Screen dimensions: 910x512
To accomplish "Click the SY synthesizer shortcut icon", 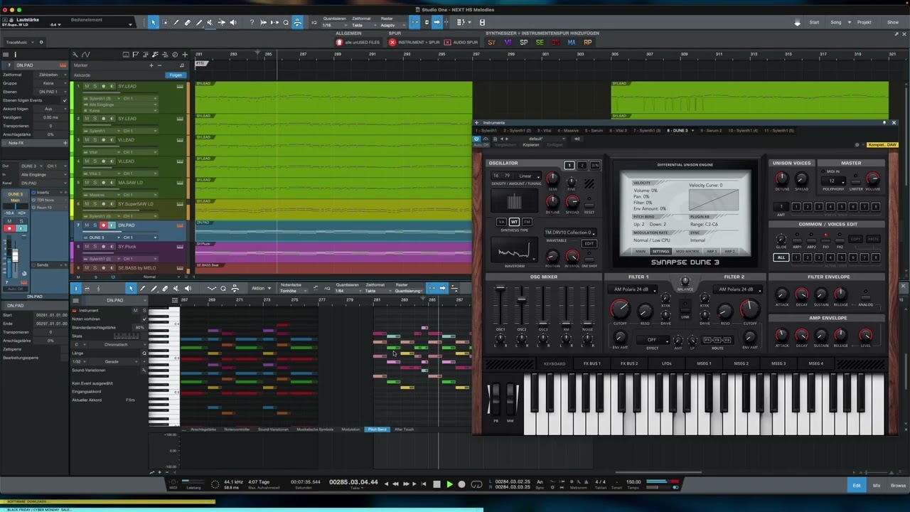I will tap(491, 42).
